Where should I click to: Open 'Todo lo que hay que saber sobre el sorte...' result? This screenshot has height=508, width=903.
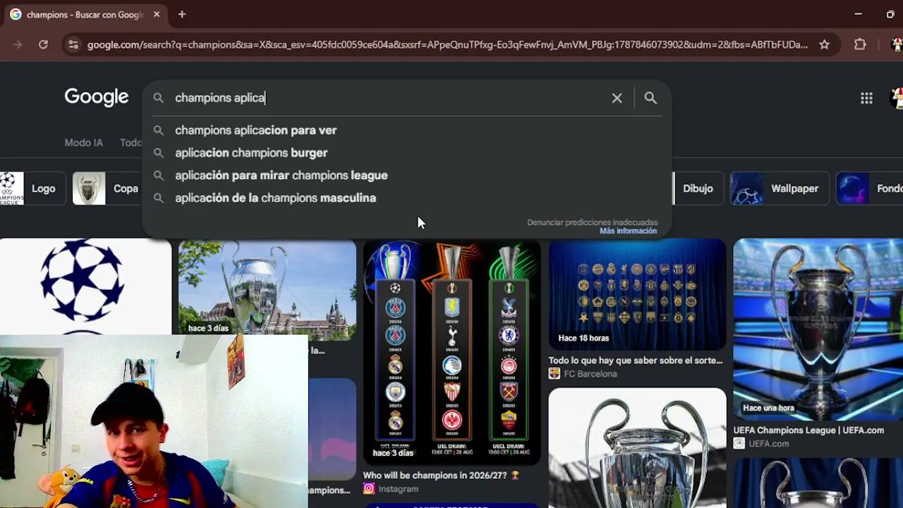(x=636, y=361)
